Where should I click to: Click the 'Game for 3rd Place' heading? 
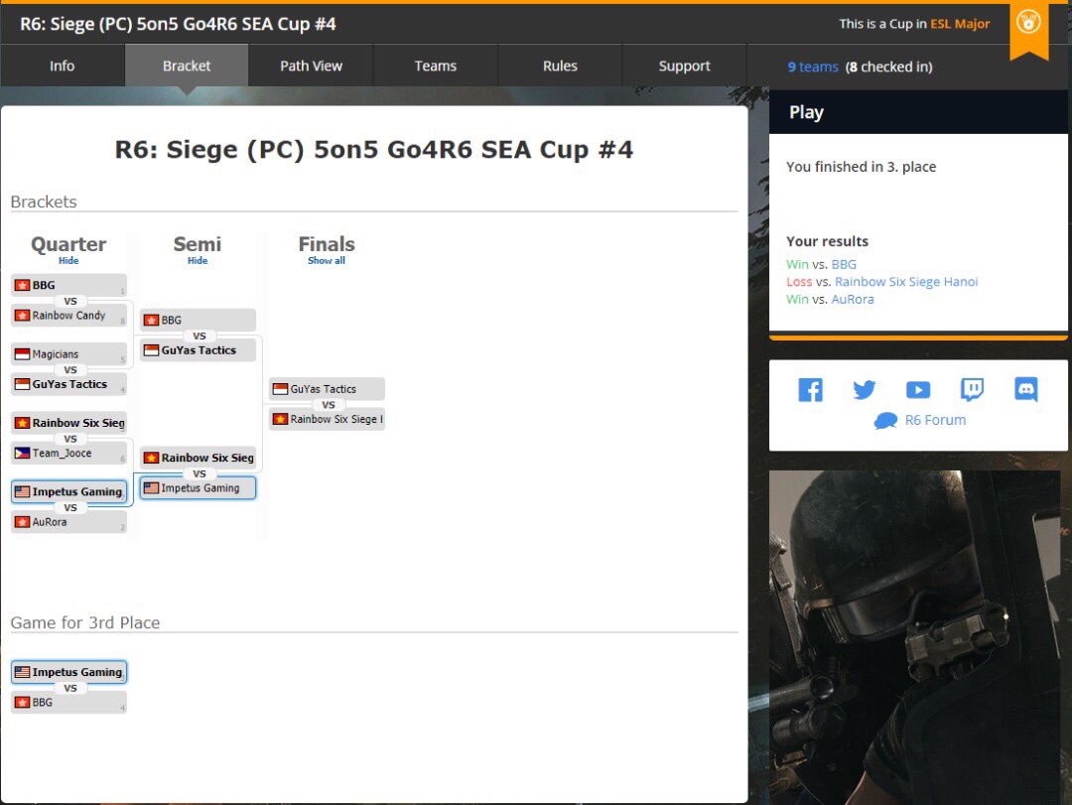pyautogui.click(x=84, y=622)
